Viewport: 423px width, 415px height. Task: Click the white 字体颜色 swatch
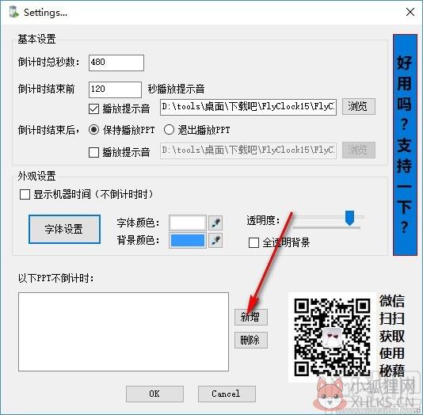[188, 223]
